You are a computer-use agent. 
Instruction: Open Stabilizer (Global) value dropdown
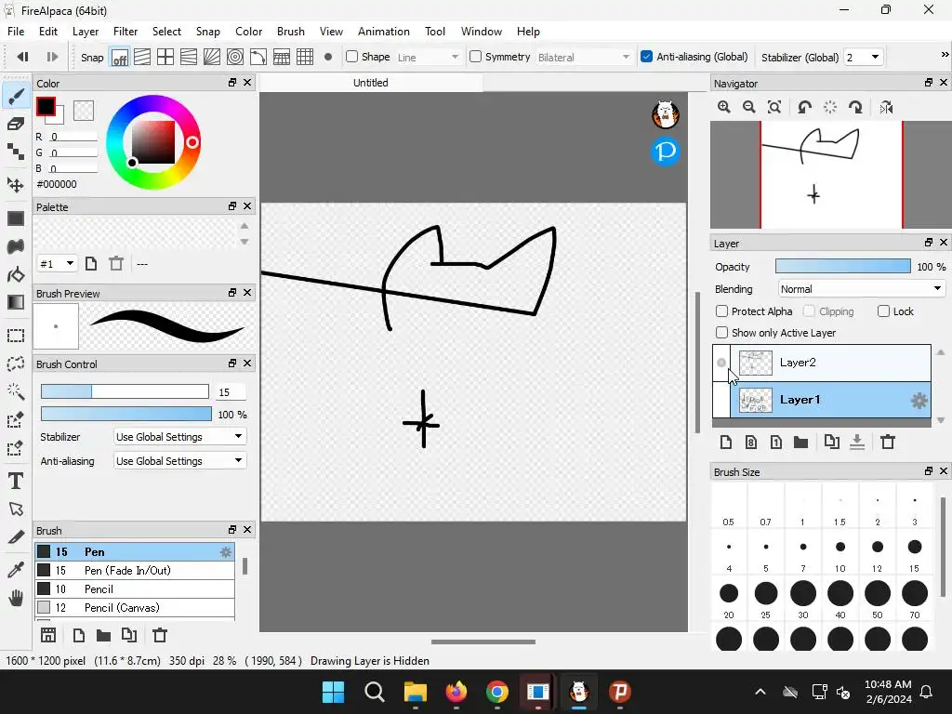(864, 57)
